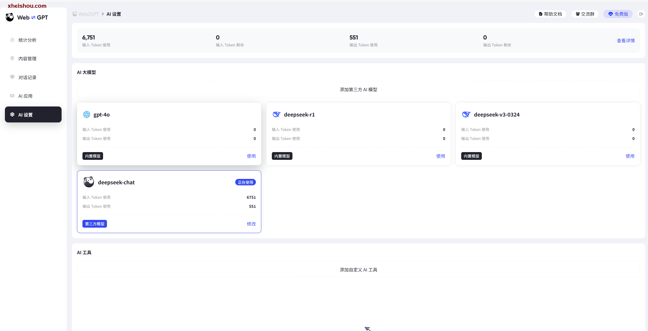Click the 内置模型 tag on deepseek-v3-0324

tap(472, 156)
